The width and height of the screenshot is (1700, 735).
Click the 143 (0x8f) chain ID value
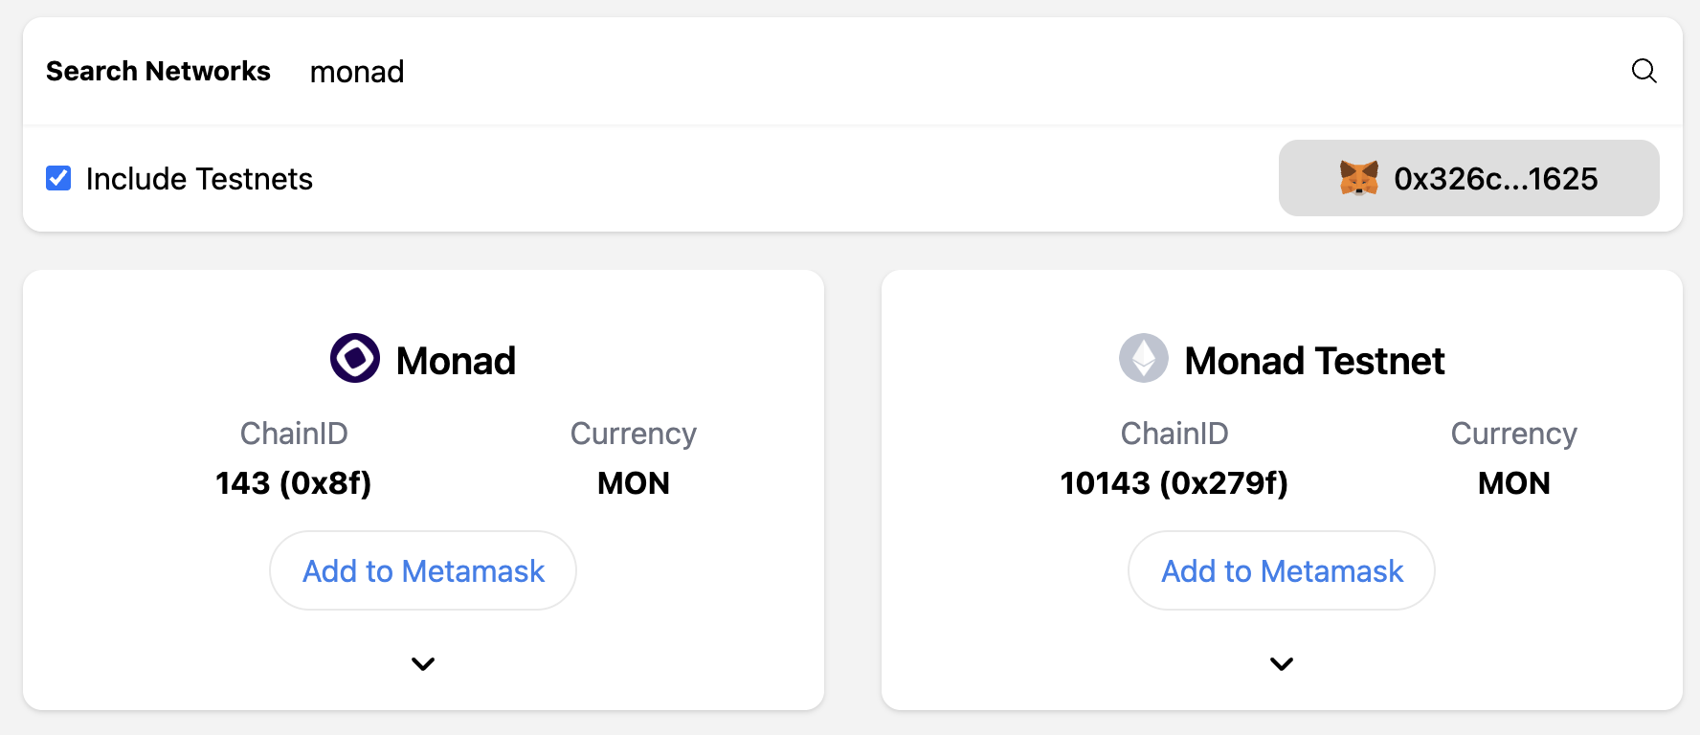pos(293,483)
